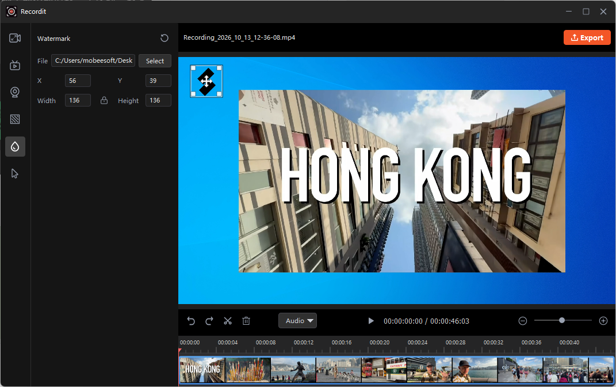Open the webcam settings sidebar icon
Screen dimensions: 616x387
(15, 92)
